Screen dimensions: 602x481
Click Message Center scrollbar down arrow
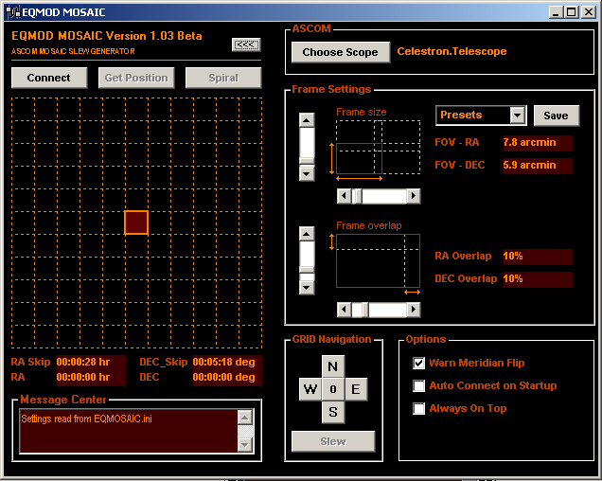pyautogui.click(x=245, y=445)
